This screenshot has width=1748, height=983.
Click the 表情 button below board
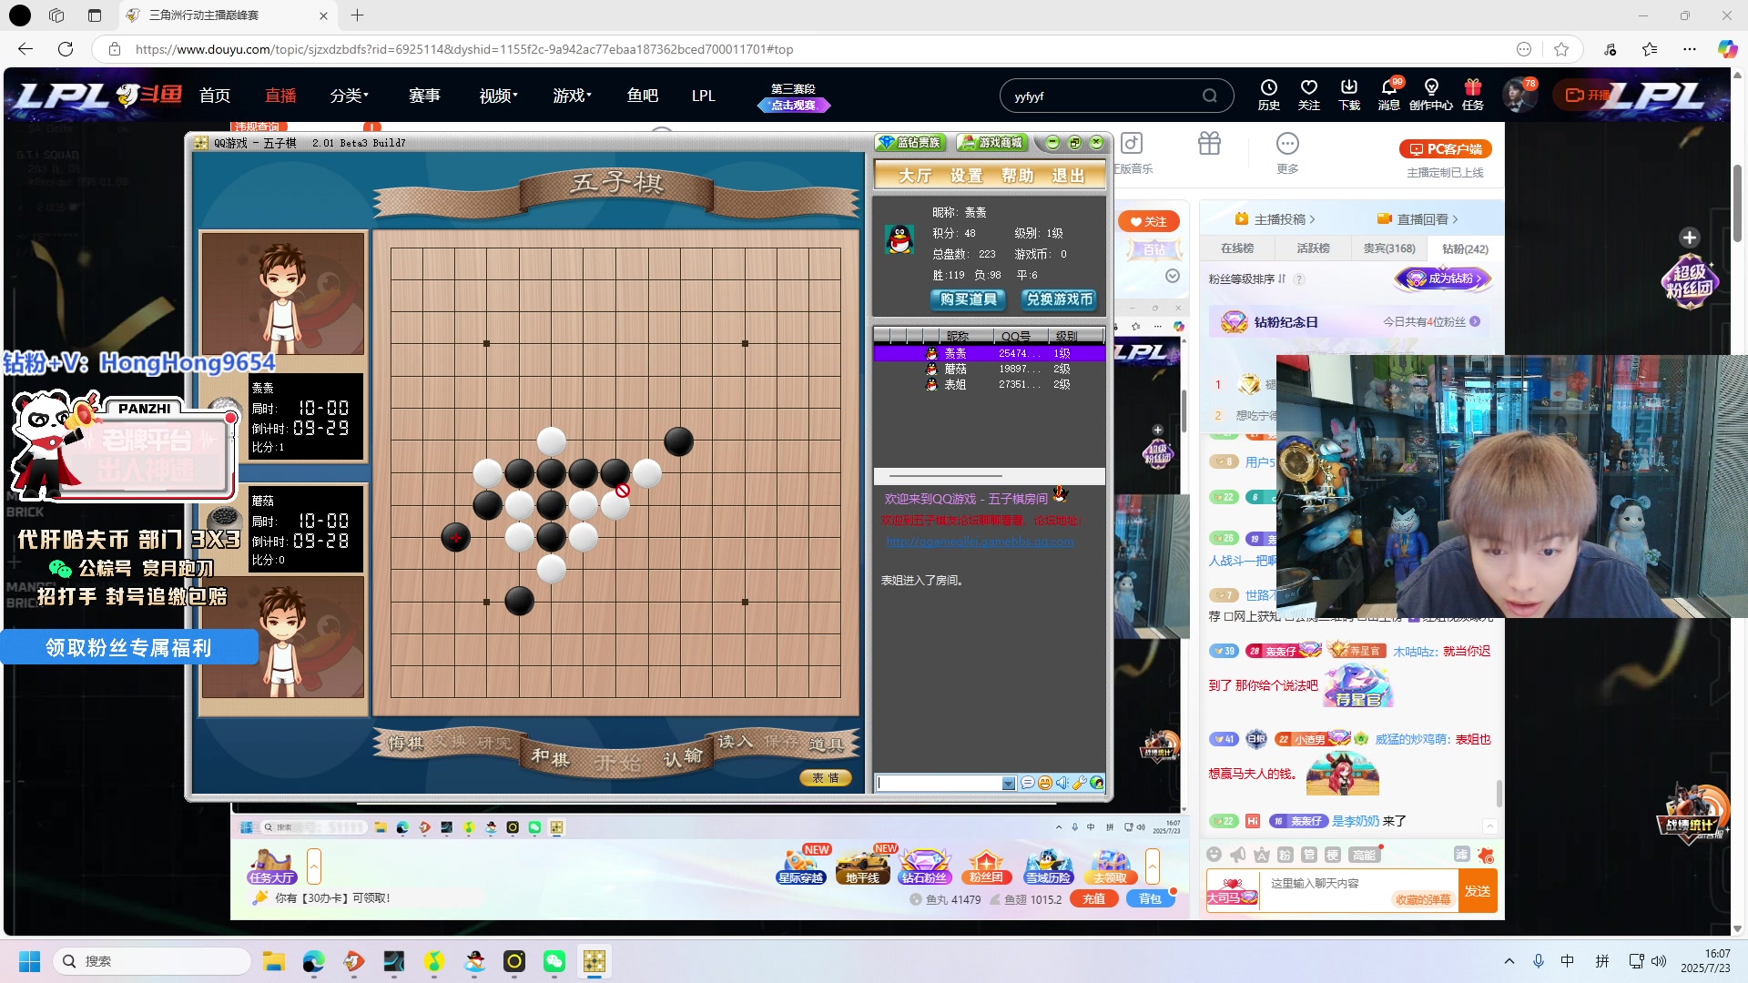[x=826, y=778]
